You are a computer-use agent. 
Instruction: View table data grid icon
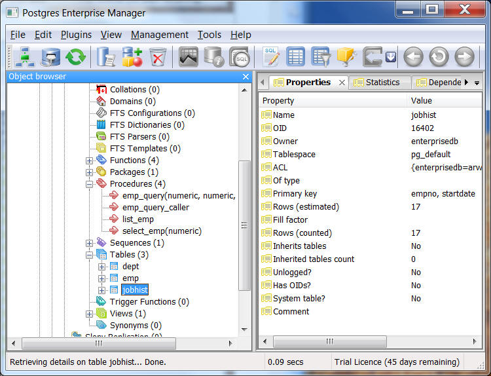[295, 57]
